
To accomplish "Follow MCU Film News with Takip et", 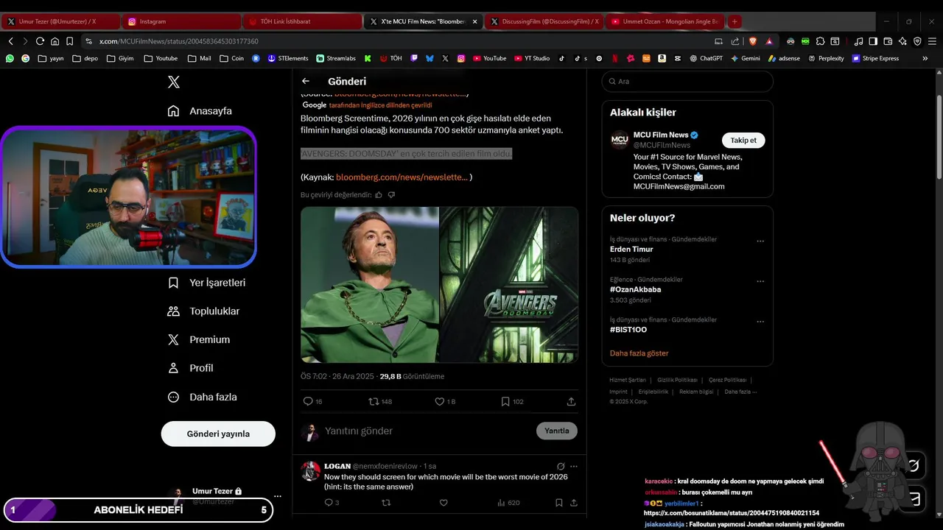I will tap(743, 140).
